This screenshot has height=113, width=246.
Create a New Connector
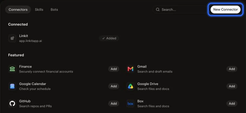[x=225, y=9]
